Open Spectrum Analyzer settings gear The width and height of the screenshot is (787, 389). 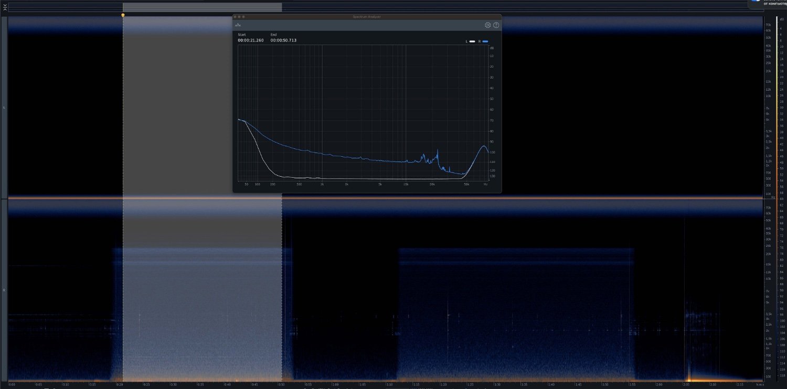[487, 25]
